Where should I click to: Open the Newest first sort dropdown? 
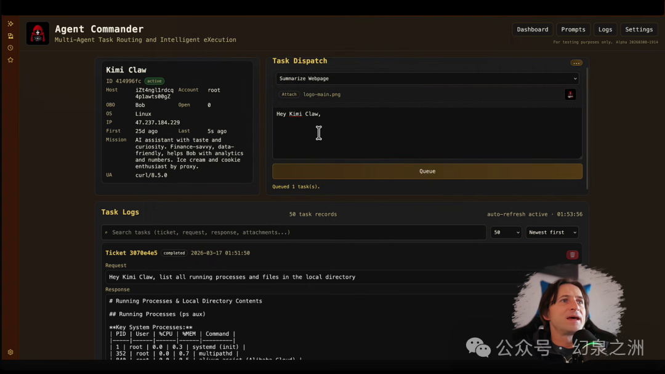point(552,232)
